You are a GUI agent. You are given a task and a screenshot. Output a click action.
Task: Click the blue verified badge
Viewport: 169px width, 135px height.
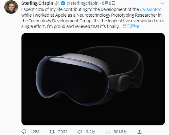[63, 3]
